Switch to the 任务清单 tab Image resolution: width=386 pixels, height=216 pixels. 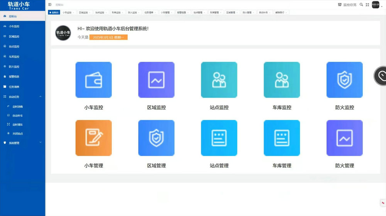[x=149, y=12]
